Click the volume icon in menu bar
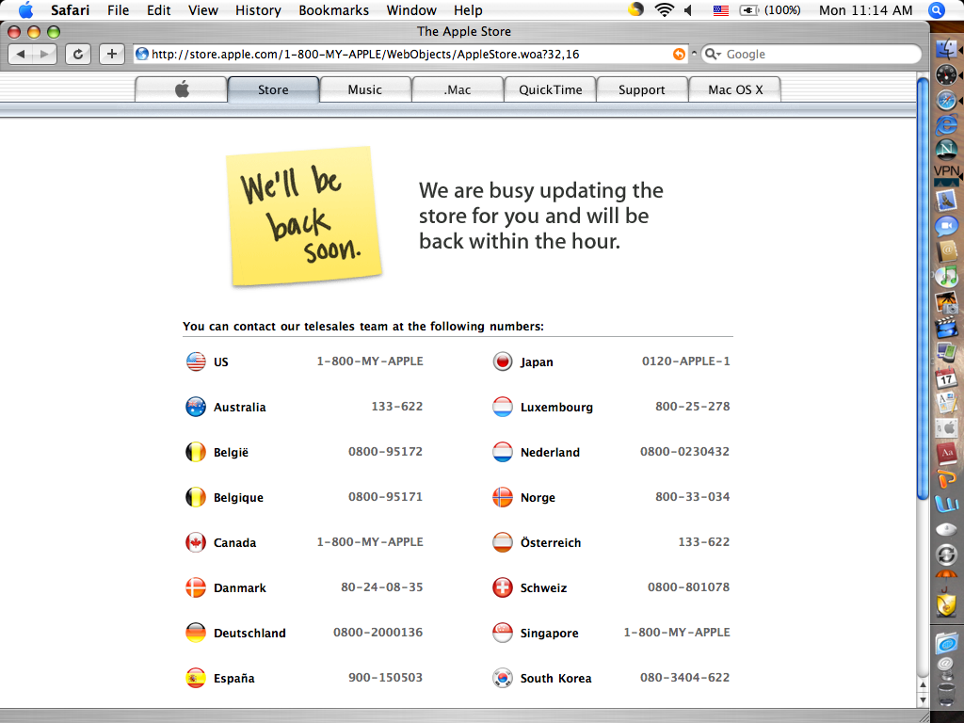The image size is (964, 723). pyautogui.click(x=688, y=9)
